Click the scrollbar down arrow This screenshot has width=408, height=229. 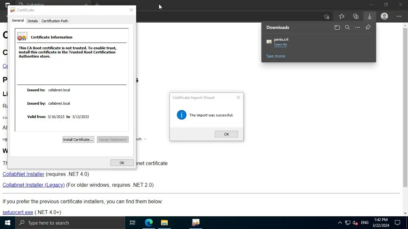pyautogui.click(x=405, y=213)
